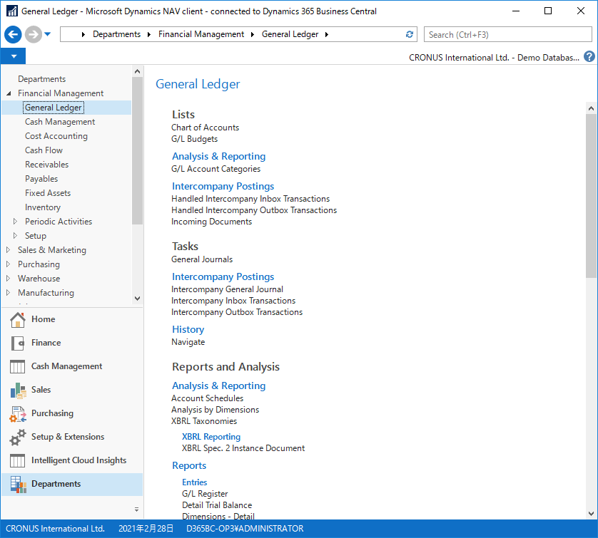Click the Purchasing icon

(x=18, y=414)
